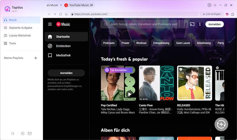Open the YouTube Music hamburger menu
Image resolution: width=237 pixels, height=140 pixels.
pyautogui.click(x=50, y=24)
